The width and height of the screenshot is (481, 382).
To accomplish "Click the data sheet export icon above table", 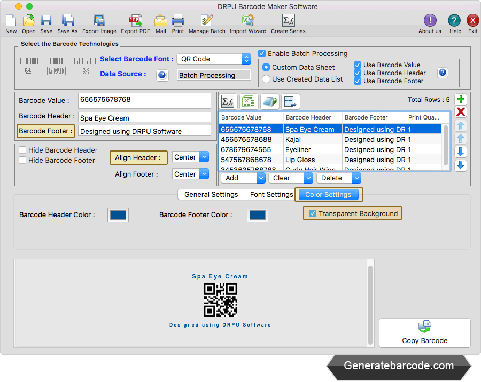I will coord(290,101).
